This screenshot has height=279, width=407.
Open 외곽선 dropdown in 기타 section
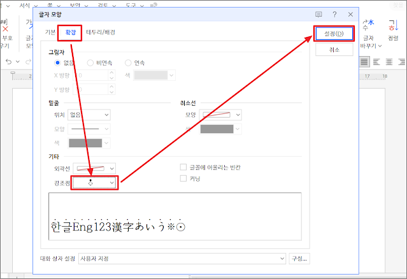click(94, 168)
